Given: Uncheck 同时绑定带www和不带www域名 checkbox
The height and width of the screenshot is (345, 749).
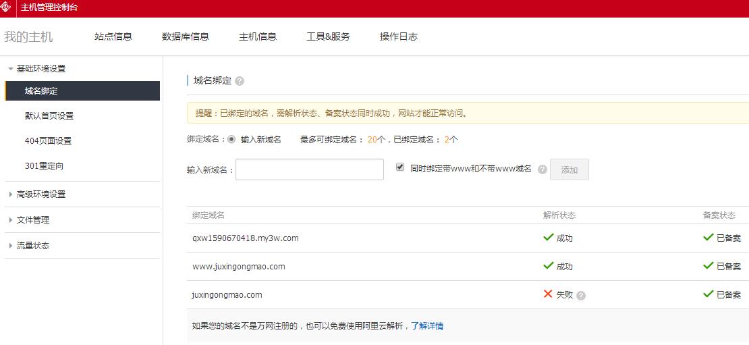Looking at the screenshot, I should point(400,167).
